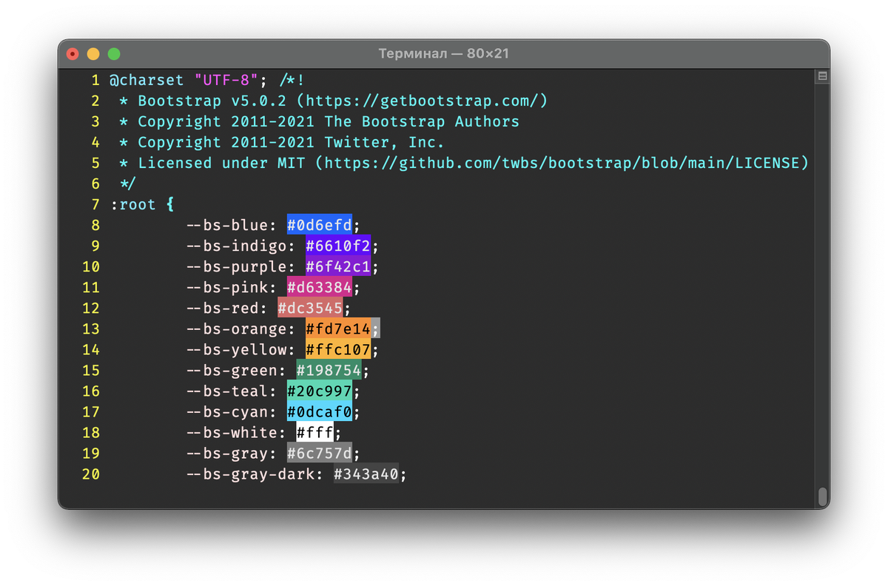Click the green #198754 color value
The image size is (888, 586).
[329, 370]
